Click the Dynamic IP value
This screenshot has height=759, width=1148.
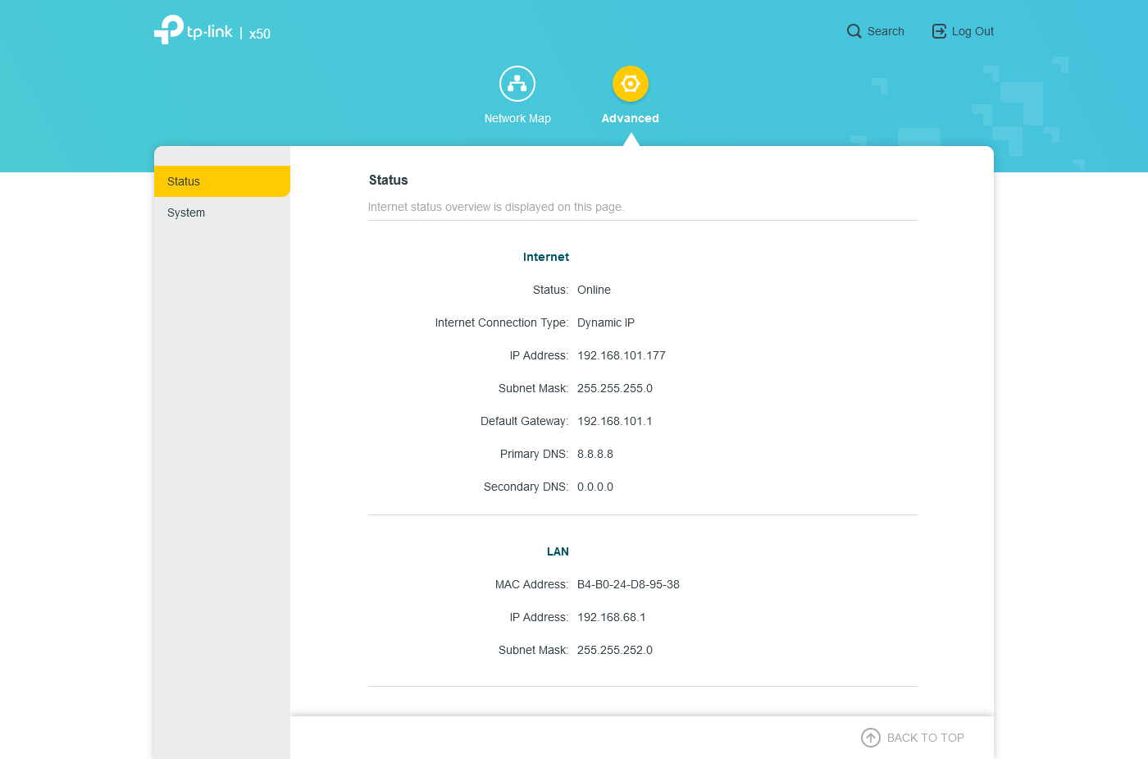coord(606,322)
